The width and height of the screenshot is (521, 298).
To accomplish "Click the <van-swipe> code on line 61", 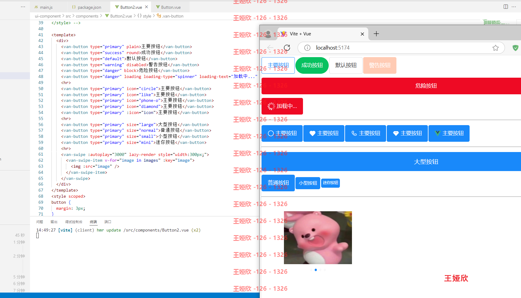I will (135, 154).
